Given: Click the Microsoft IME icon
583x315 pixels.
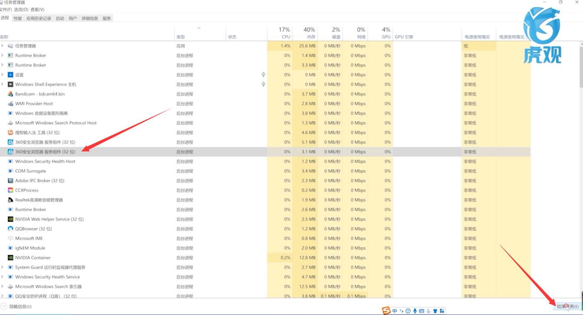Looking at the screenshot, I should coord(10,238).
